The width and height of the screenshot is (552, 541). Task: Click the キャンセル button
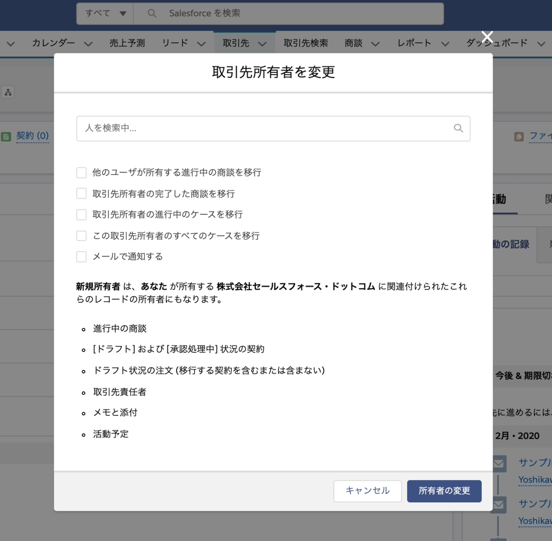tap(368, 491)
